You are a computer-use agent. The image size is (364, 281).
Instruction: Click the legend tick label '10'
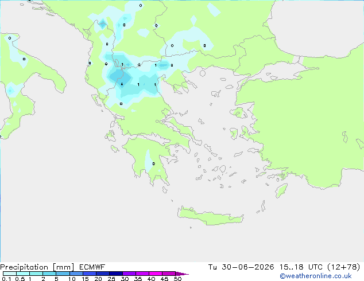coord(72,279)
